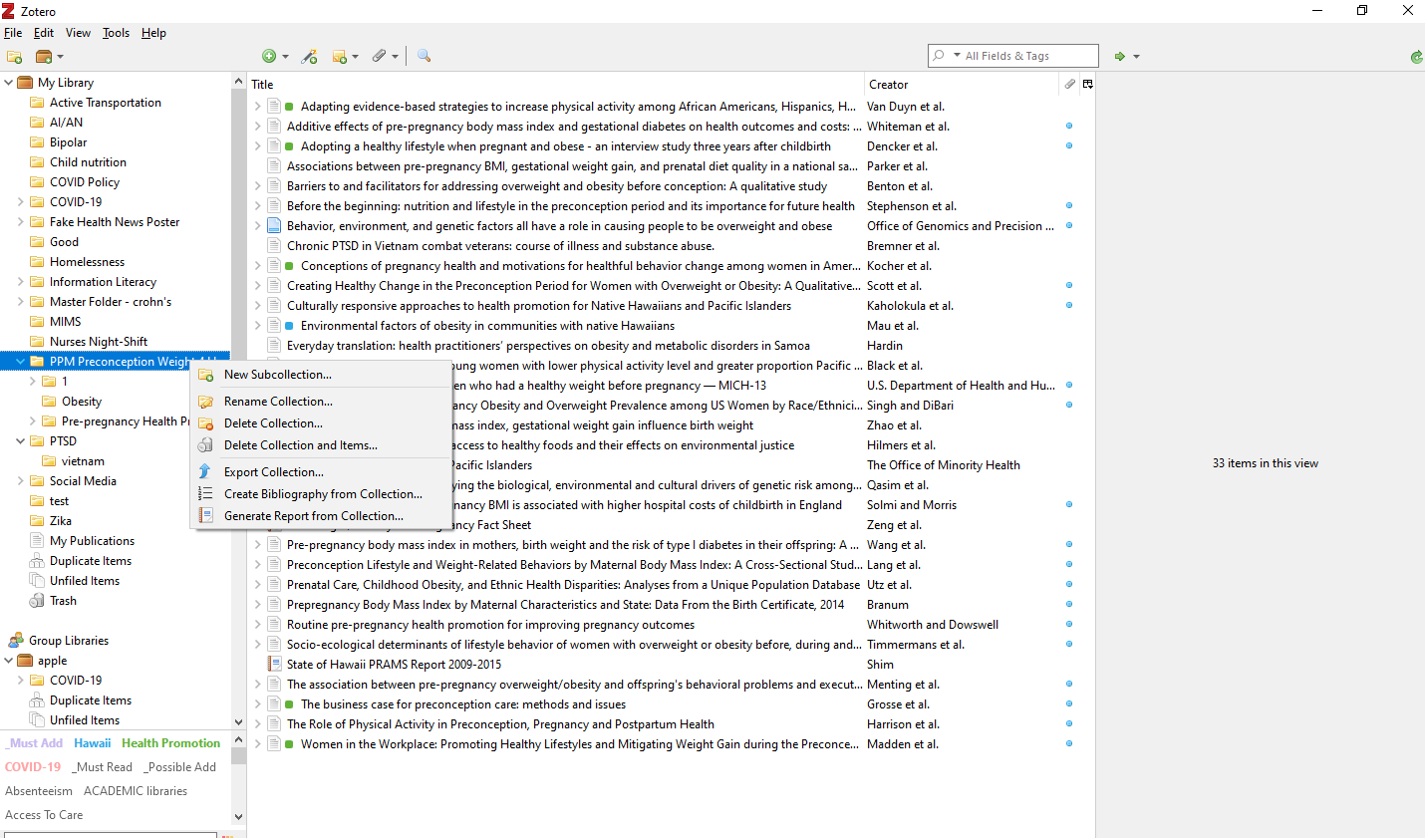Open the Tools menu
Screen dimensions: 1425x838
click(x=116, y=33)
